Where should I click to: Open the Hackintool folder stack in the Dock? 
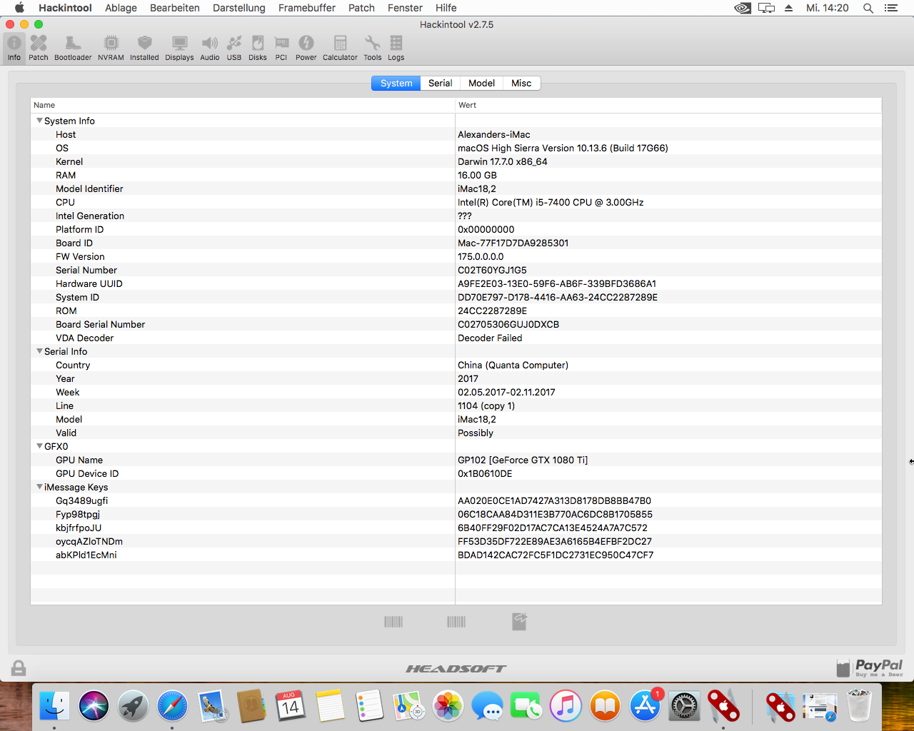point(780,706)
